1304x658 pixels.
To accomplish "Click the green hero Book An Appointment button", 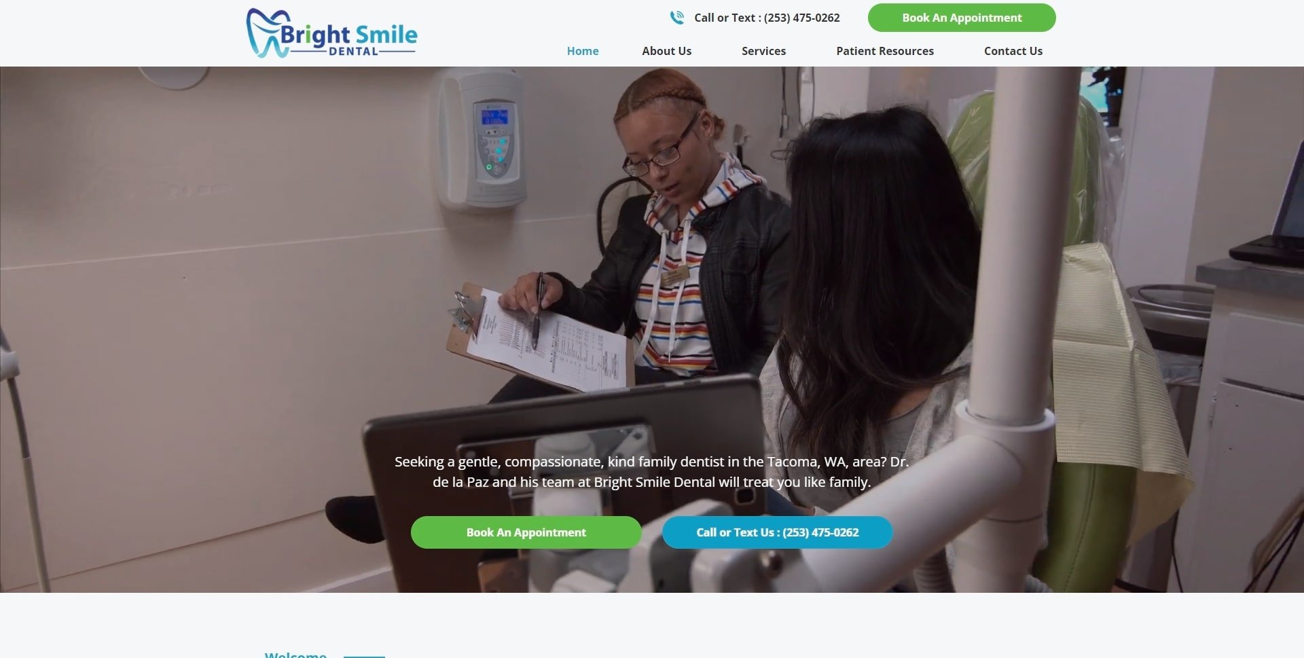I will tap(526, 532).
